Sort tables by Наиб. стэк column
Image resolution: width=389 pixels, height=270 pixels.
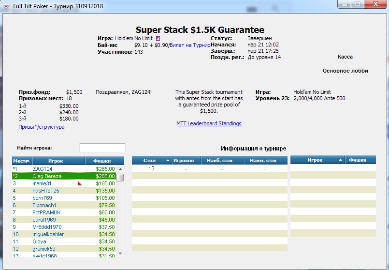click(x=223, y=160)
